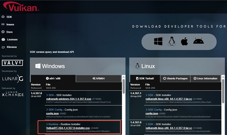Click the Windows list scroll-up arrow
227x135 pixels.
pyautogui.click(x=124, y=77)
